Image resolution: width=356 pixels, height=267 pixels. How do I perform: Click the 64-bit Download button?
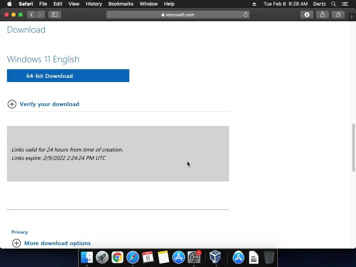coord(68,75)
